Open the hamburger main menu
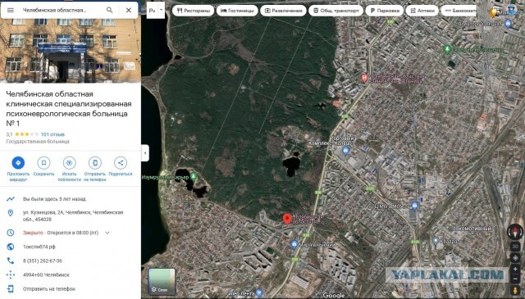525x299 pixels. pos(11,11)
